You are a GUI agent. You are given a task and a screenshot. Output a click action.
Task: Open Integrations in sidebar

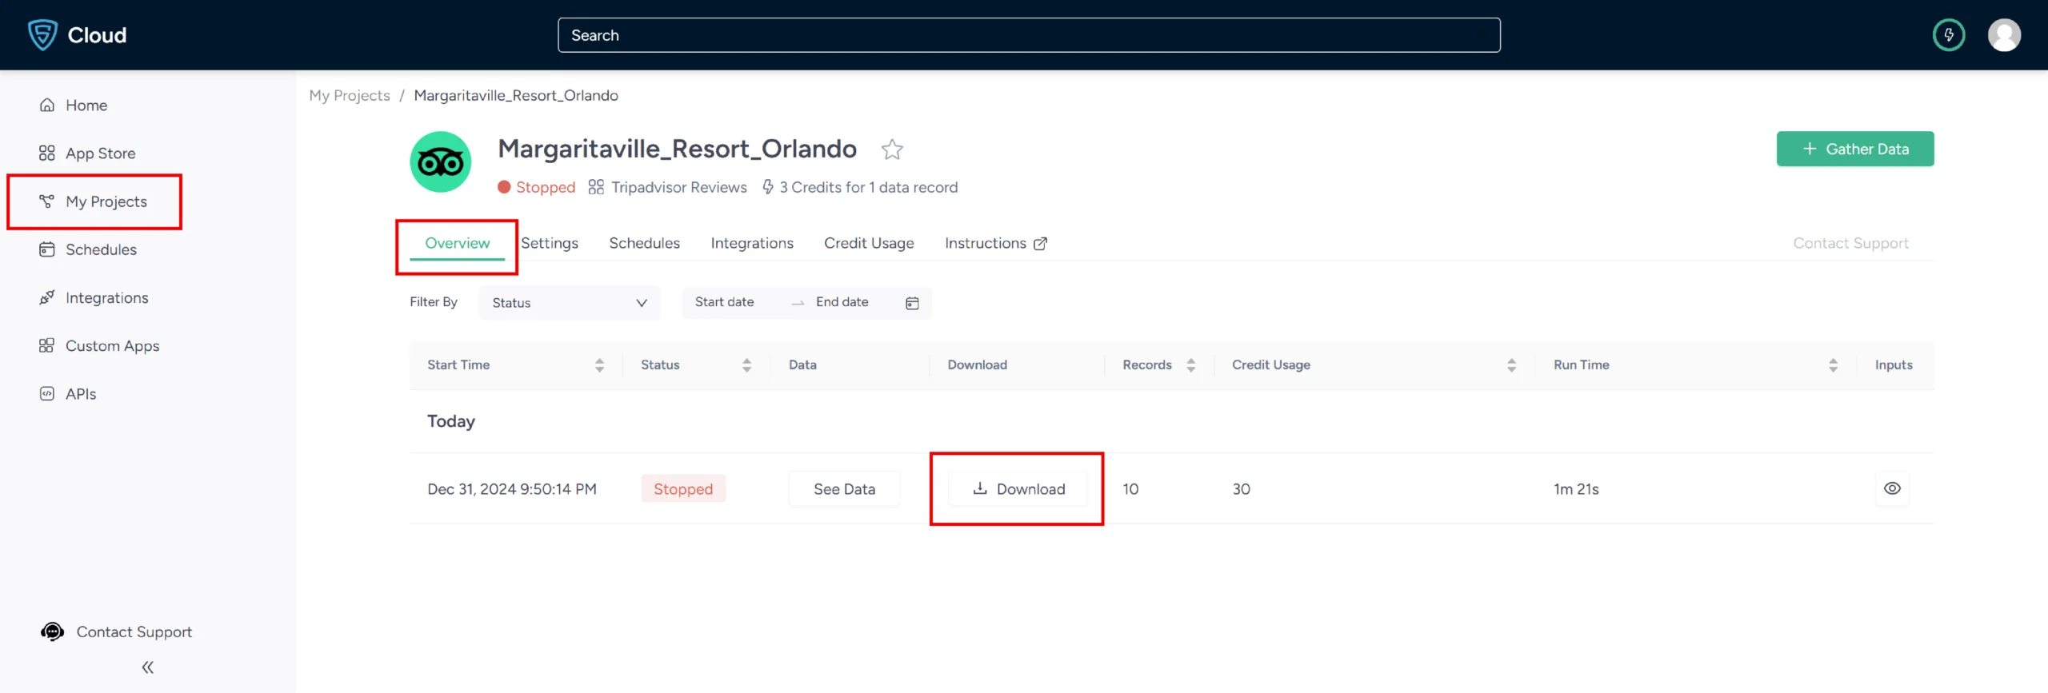[94, 297]
